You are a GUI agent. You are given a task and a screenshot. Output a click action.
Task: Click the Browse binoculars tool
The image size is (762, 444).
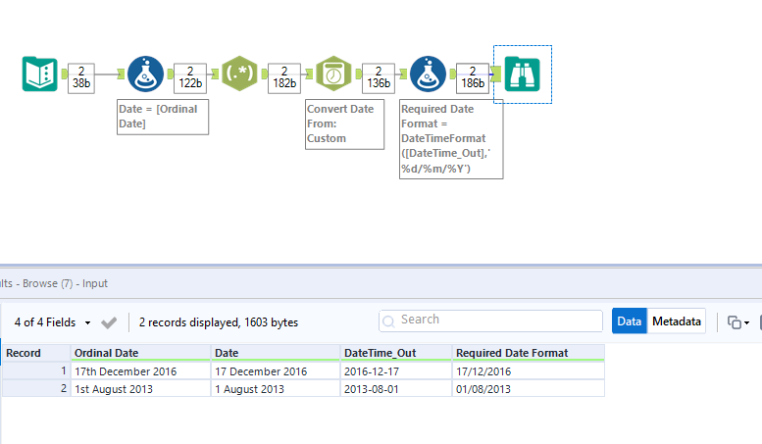(523, 74)
